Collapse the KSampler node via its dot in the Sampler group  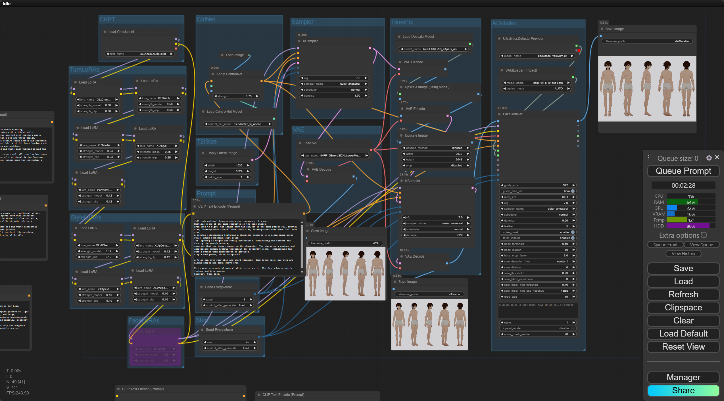coord(299,41)
